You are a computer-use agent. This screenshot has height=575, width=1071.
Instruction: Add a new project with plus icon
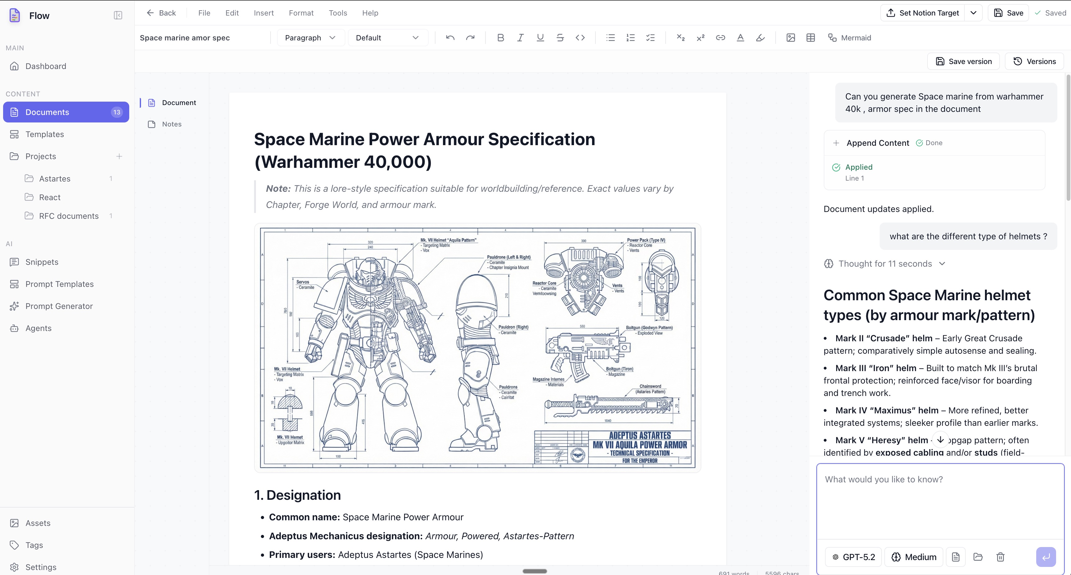(119, 156)
